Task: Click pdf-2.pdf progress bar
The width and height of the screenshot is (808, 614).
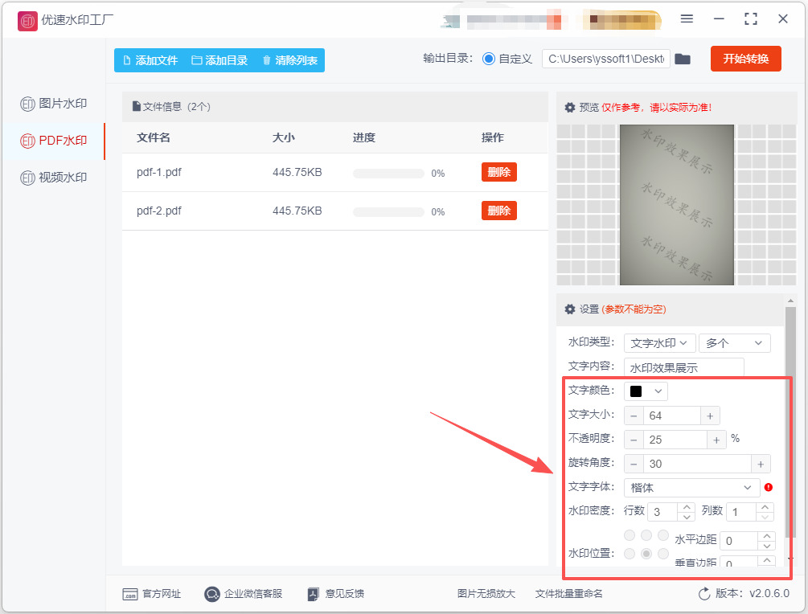Action: [388, 212]
